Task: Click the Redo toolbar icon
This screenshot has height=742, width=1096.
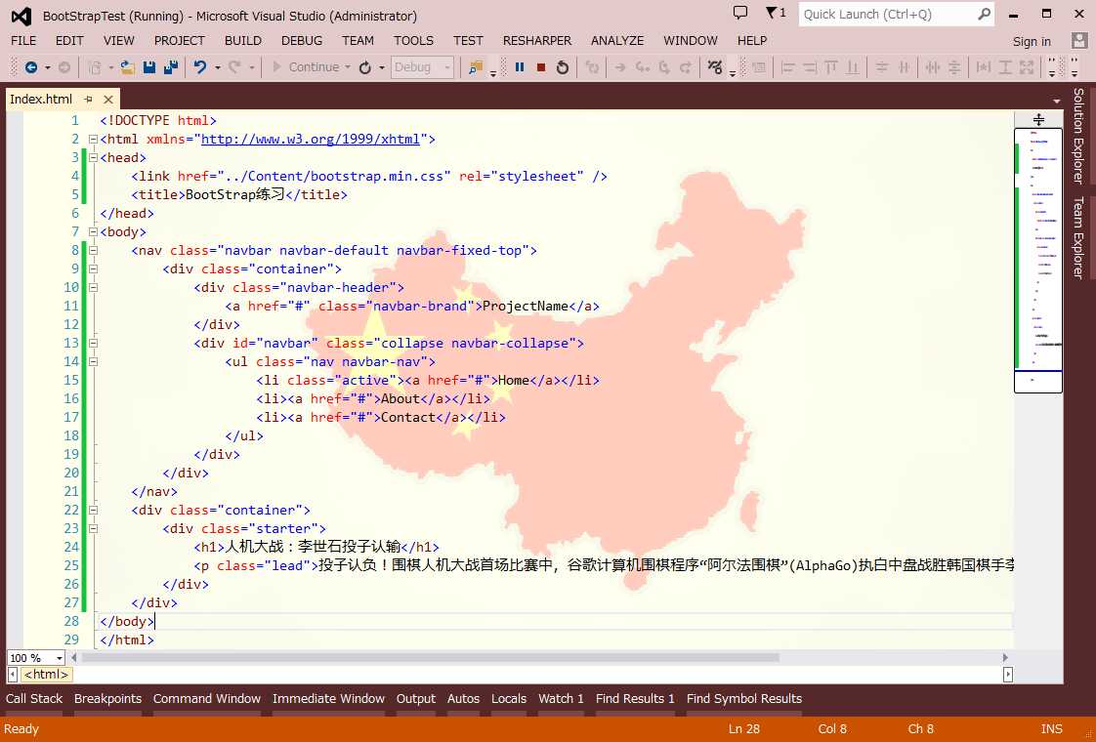Action: [234, 67]
